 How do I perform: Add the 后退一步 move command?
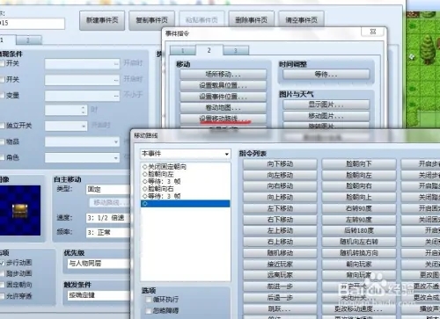280,298
